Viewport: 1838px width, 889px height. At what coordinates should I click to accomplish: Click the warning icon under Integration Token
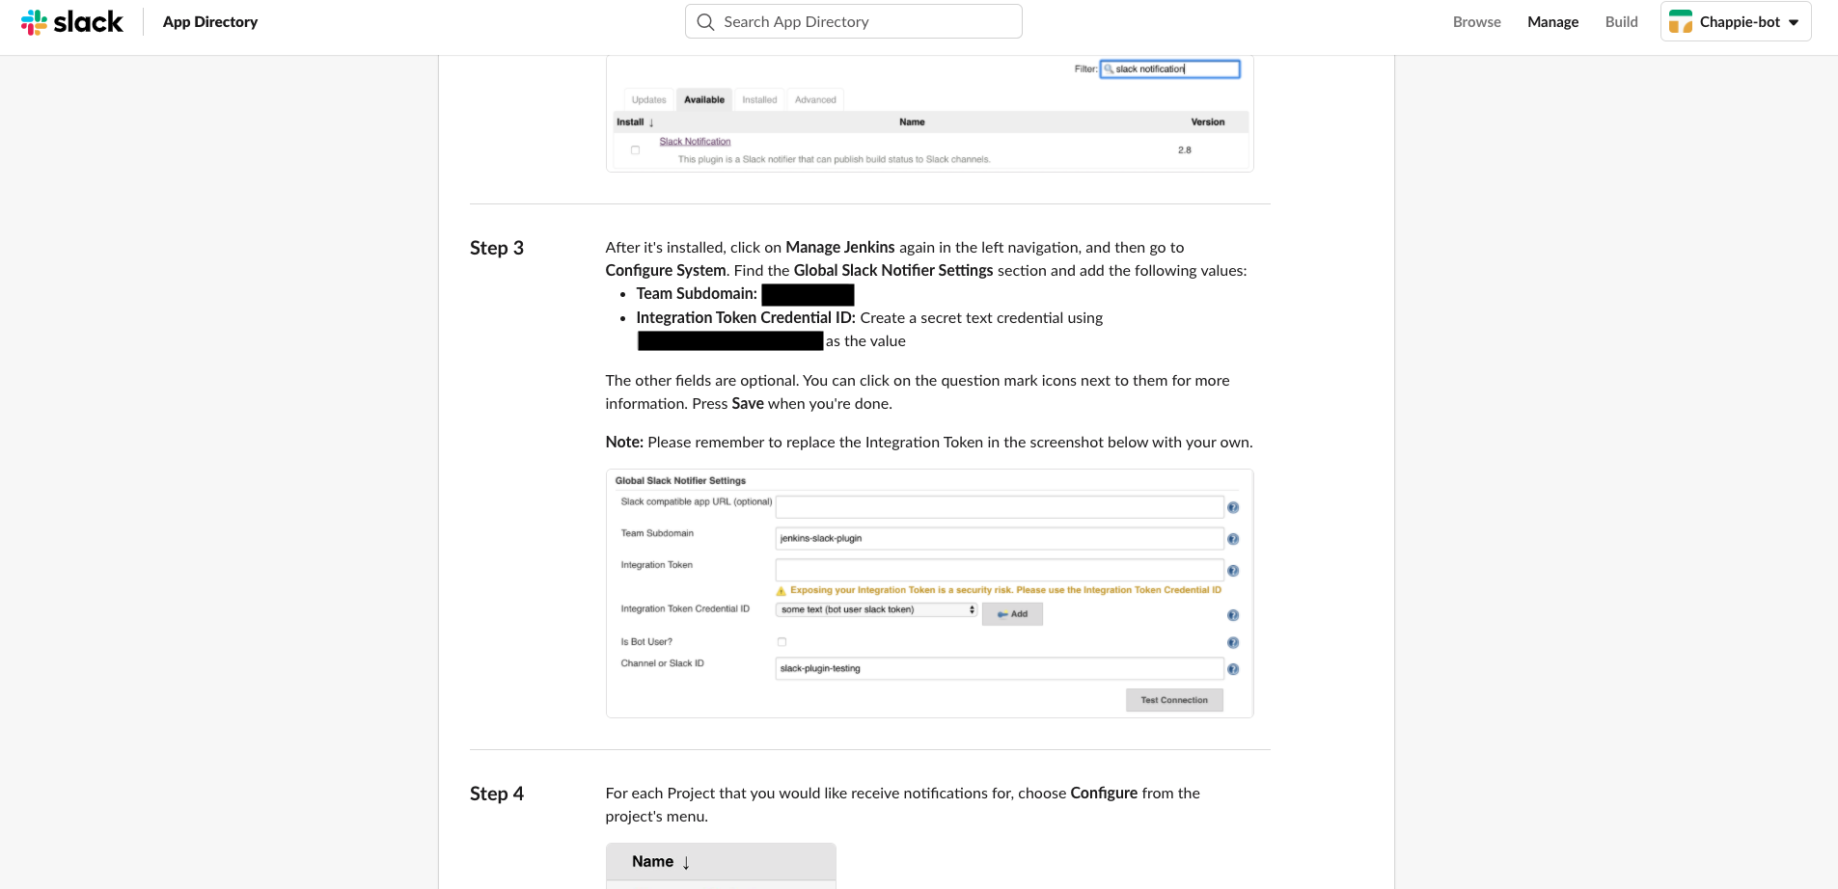tap(781, 591)
